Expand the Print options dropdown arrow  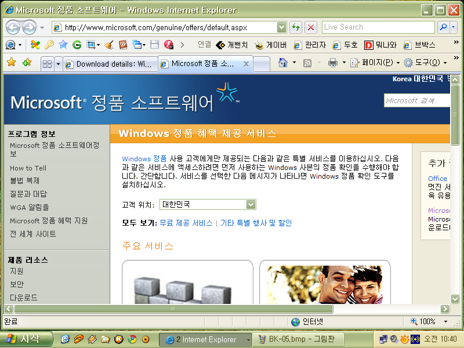(x=344, y=63)
